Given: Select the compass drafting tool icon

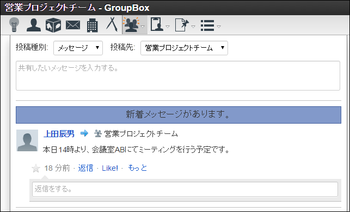Looking at the screenshot, I should [x=112, y=24].
